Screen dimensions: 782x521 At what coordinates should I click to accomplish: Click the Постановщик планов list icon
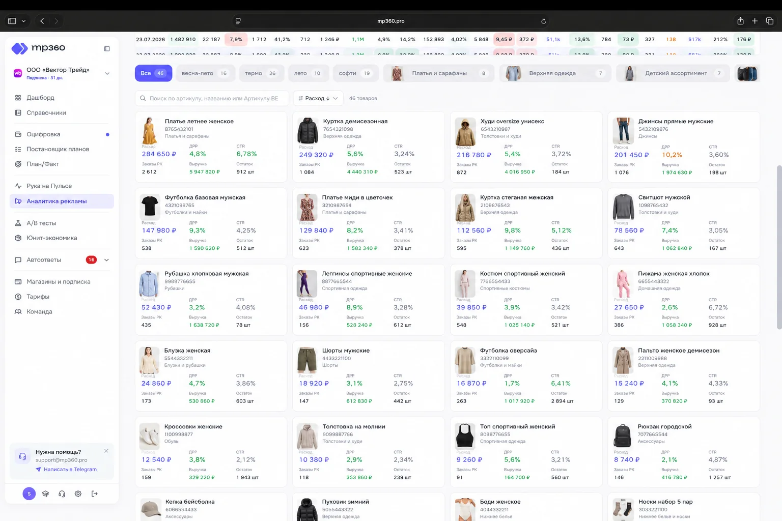pyautogui.click(x=18, y=149)
